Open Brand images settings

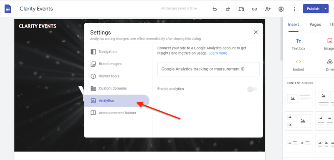click(117, 64)
